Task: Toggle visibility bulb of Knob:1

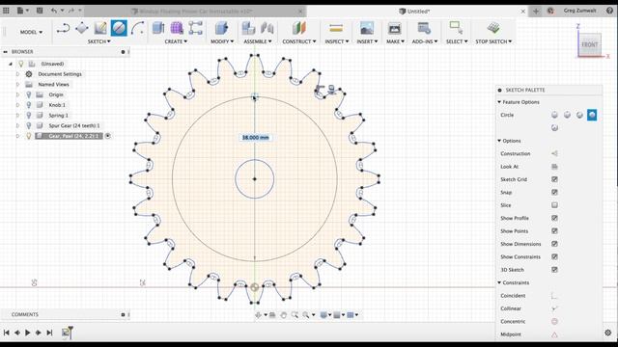Action: click(x=29, y=105)
